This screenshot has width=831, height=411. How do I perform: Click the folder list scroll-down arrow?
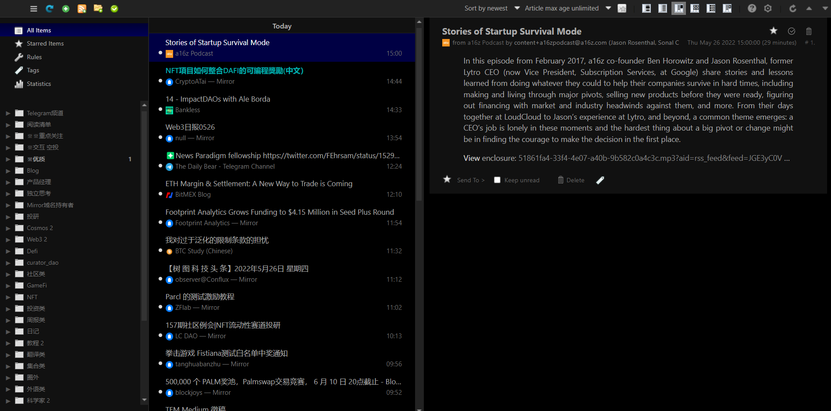click(144, 400)
